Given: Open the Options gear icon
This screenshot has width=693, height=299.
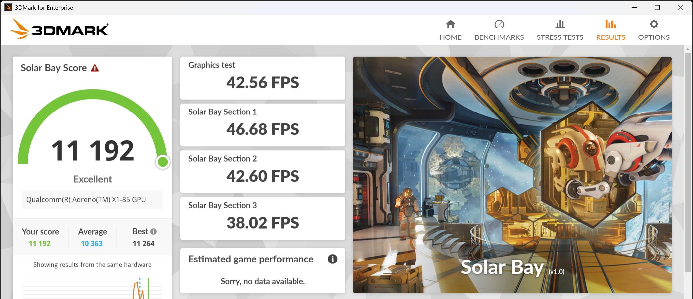Looking at the screenshot, I should [654, 24].
